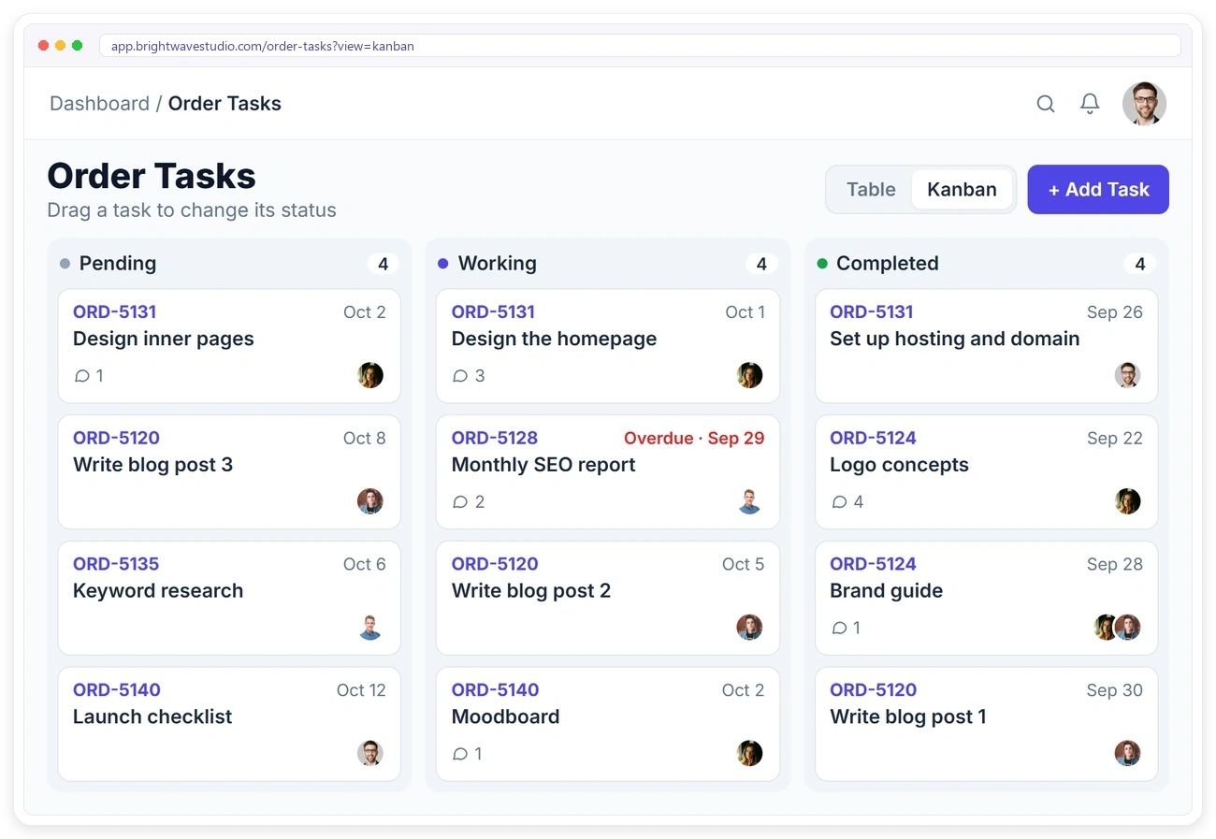Go to Dashboard breadcrumb link

[99, 104]
